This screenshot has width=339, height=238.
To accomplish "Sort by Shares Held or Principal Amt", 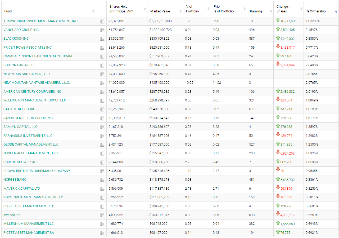I will (127, 9).
